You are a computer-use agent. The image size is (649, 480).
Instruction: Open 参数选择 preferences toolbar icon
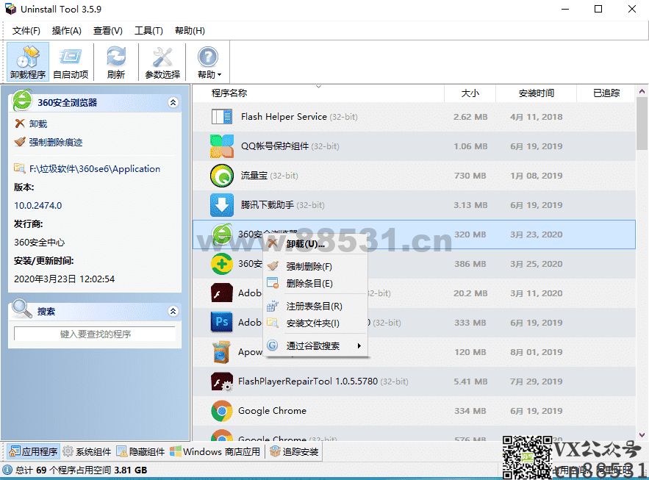pyautogui.click(x=162, y=62)
